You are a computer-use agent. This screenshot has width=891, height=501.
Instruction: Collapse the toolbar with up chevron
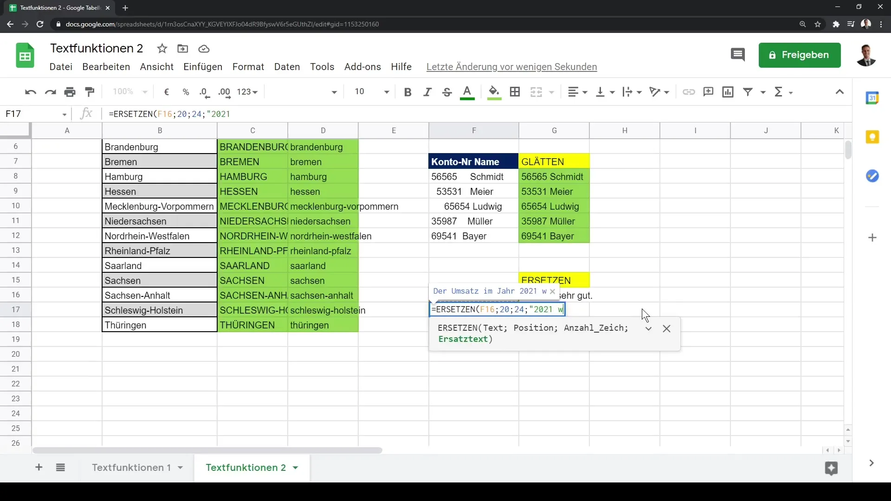(839, 92)
